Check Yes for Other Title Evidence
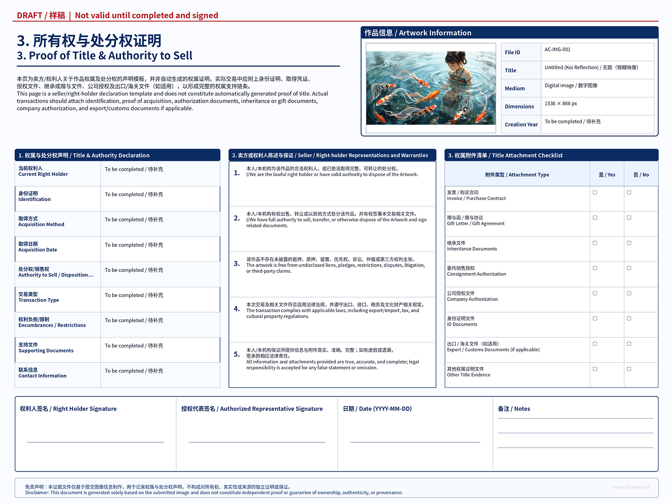 coord(595,369)
